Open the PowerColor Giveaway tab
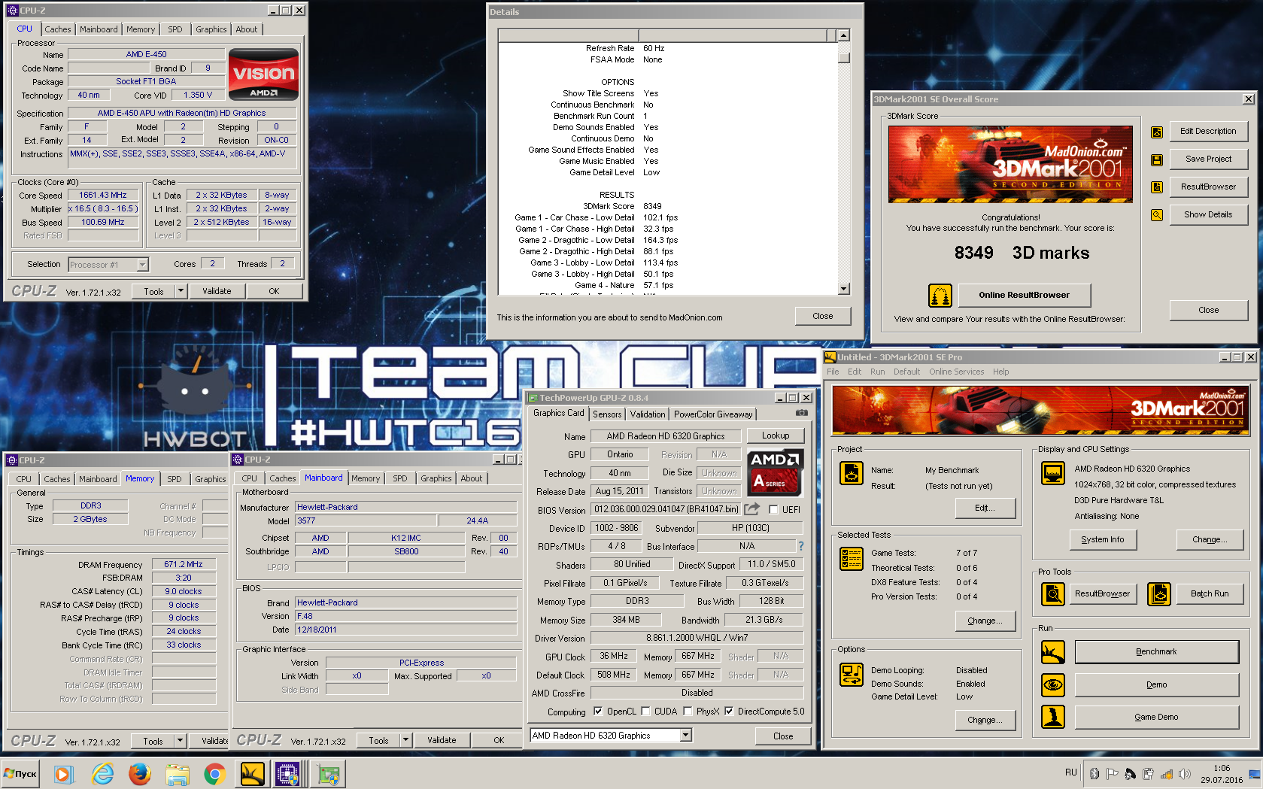 pyautogui.click(x=713, y=414)
